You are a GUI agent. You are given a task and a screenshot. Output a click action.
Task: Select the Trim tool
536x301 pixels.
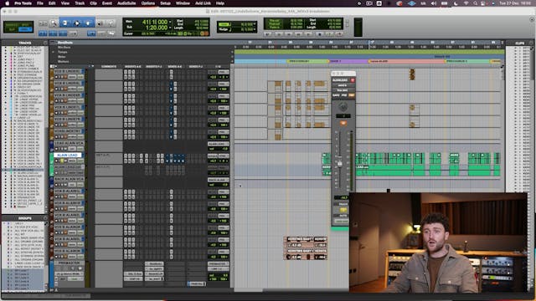pyautogui.click(x=65, y=23)
